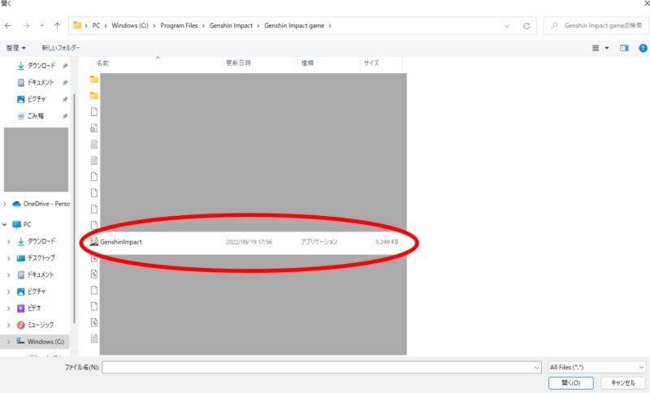Image resolution: width=650 pixels, height=393 pixels.
Task: Go back with the left arrow
Action: [x=8, y=26]
